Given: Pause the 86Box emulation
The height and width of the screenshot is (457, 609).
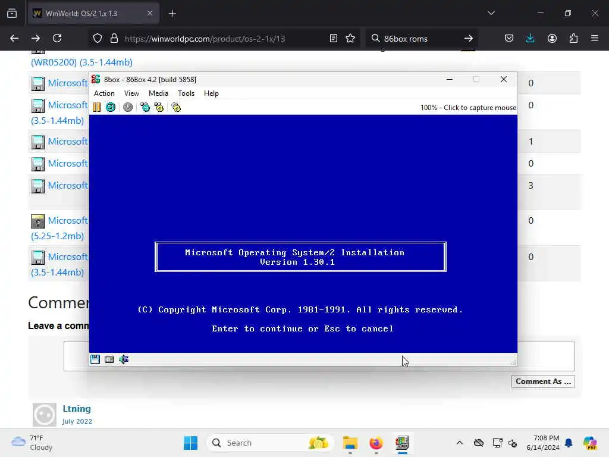Looking at the screenshot, I should (x=97, y=107).
